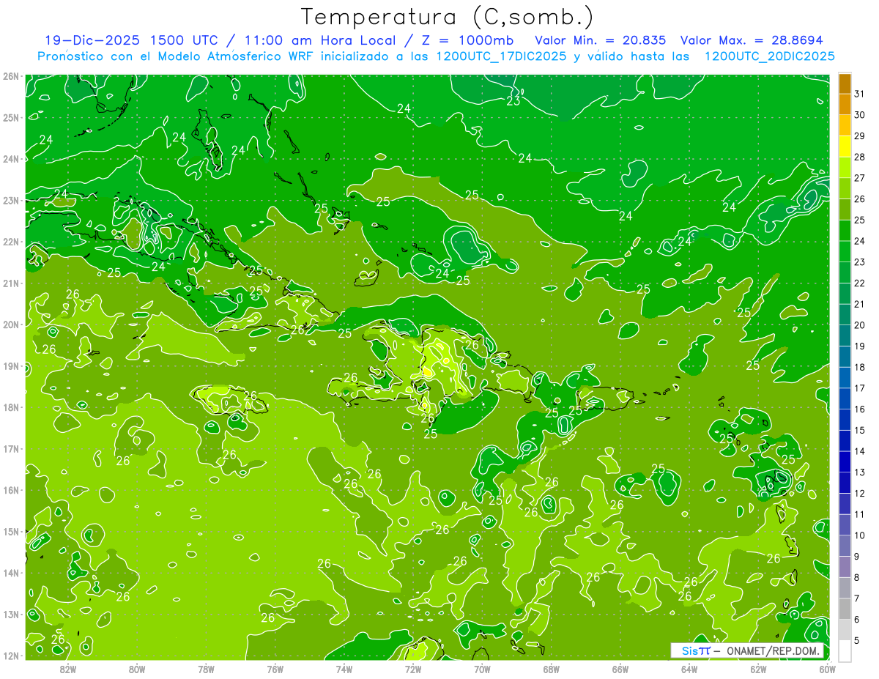Screen dimensions: 879x679
Task: Click the '15N' latitude axis label
Action: [x=11, y=532]
